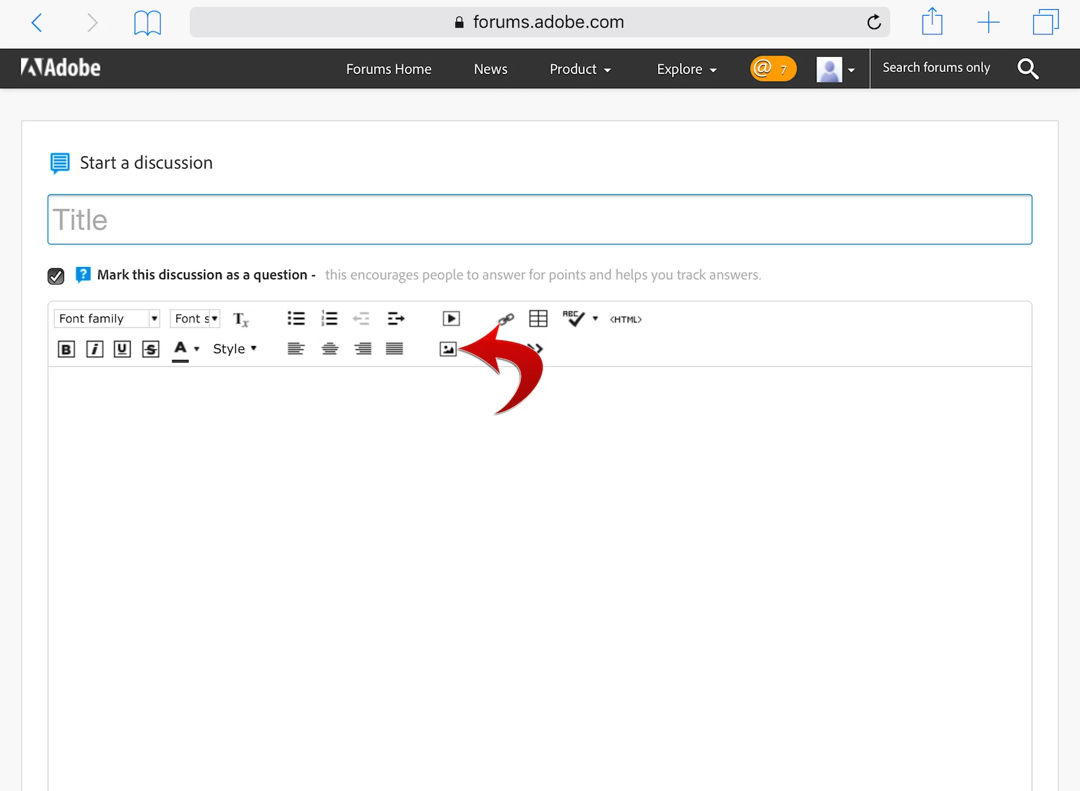Open the Style dropdown
The image size is (1080, 791).
pyautogui.click(x=235, y=349)
